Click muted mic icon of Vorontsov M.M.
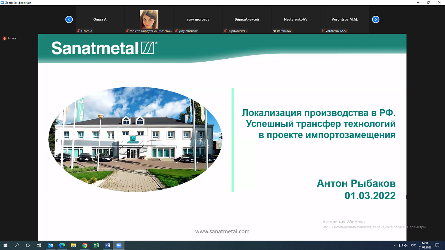The height and width of the screenshot is (250, 445). pyautogui.click(x=323, y=31)
